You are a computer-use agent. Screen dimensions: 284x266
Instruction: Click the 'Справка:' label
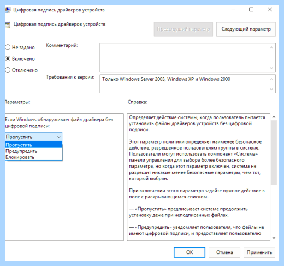click(137, 102)
